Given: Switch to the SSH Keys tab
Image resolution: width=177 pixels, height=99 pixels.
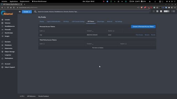Looking at the screenshot, I should pos(66,21).
